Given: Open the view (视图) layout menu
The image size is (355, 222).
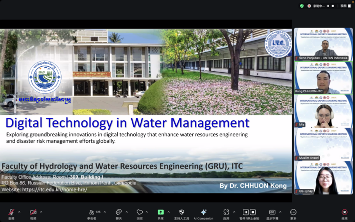Looking at the screenshot, I should coord(343,6).
